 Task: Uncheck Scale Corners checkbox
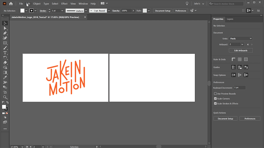tap(215, 99)
